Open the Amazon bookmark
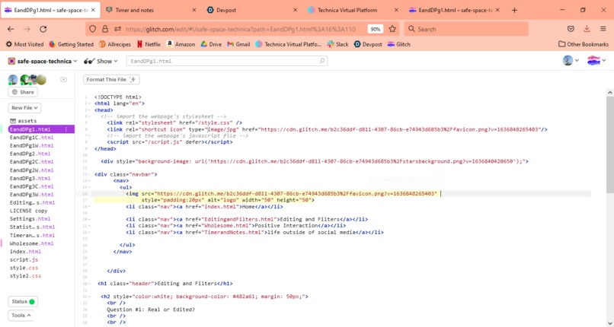 pyautogui.click(x=181, y=44)
